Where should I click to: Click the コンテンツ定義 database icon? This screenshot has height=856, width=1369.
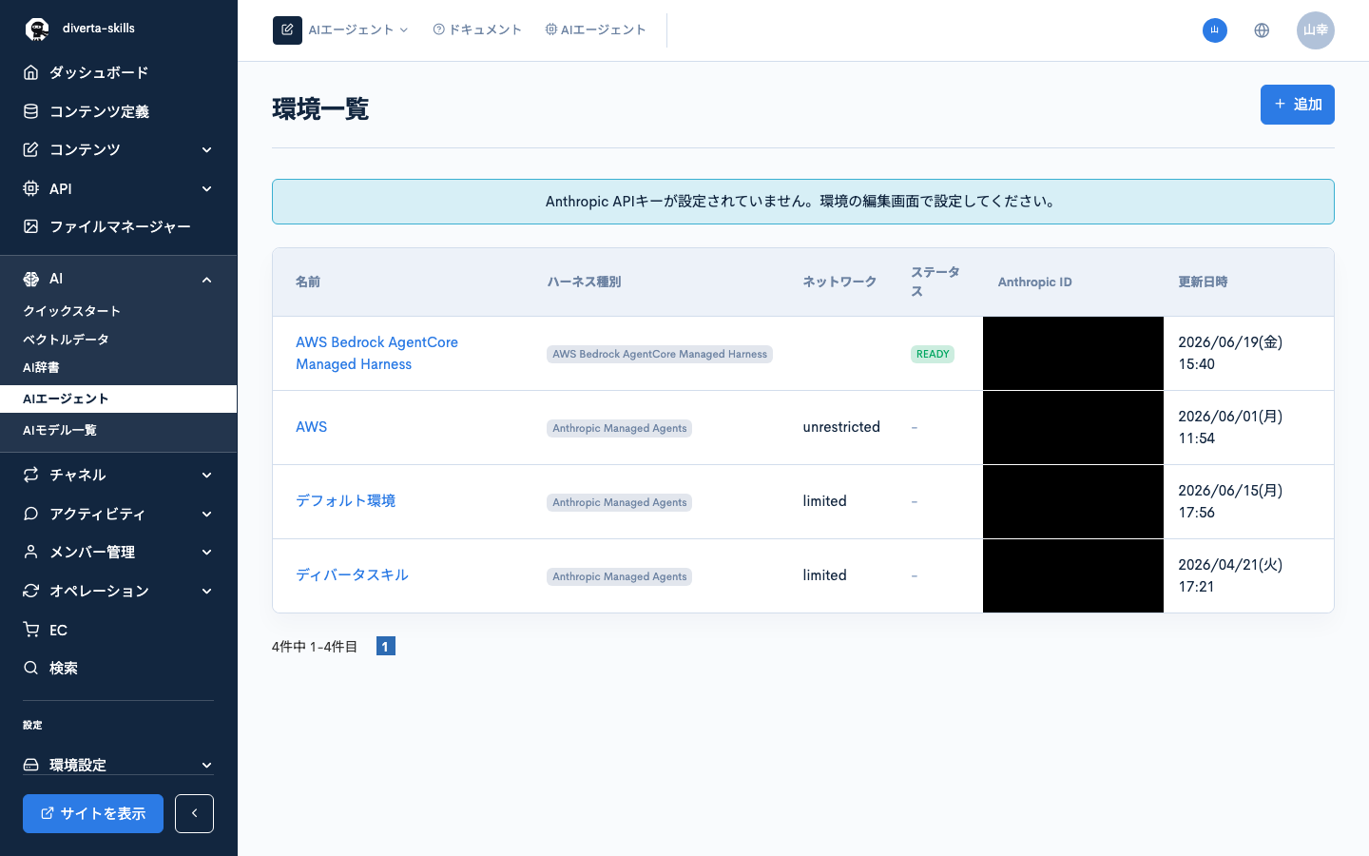click(x=31, y=111)
